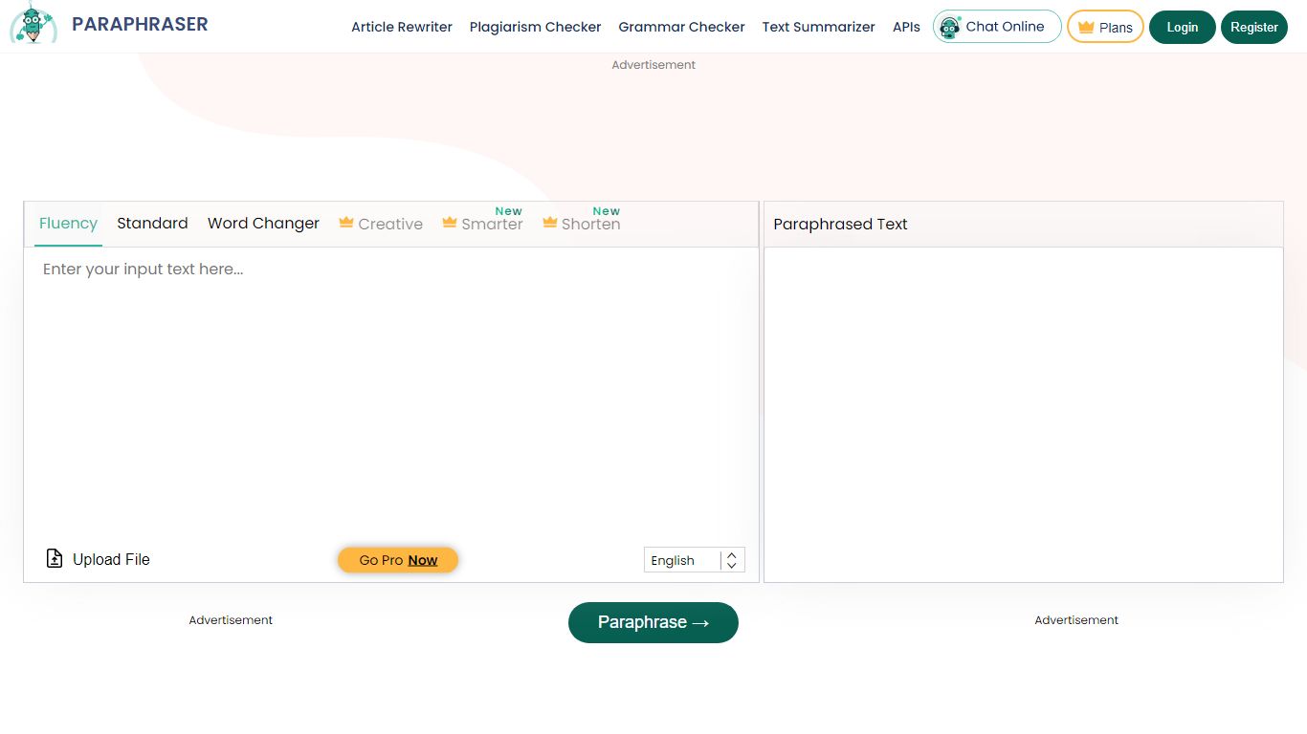Navigate to the APIs section
The width and height of the screenshot is (1307, 734).
(905, 27)
